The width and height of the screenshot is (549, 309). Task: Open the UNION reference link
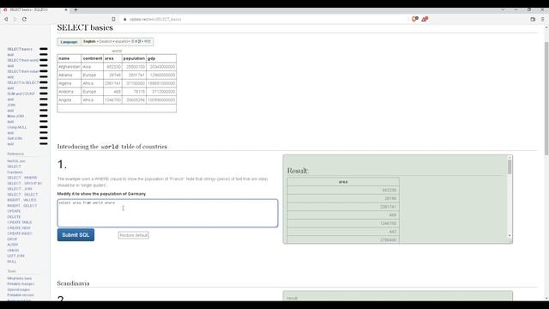[x=13, y=250]
